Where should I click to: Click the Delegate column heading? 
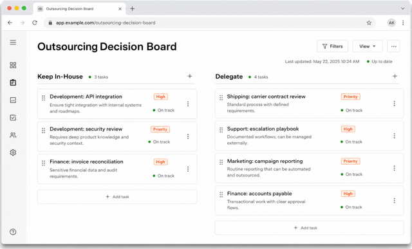coord(229,77)
